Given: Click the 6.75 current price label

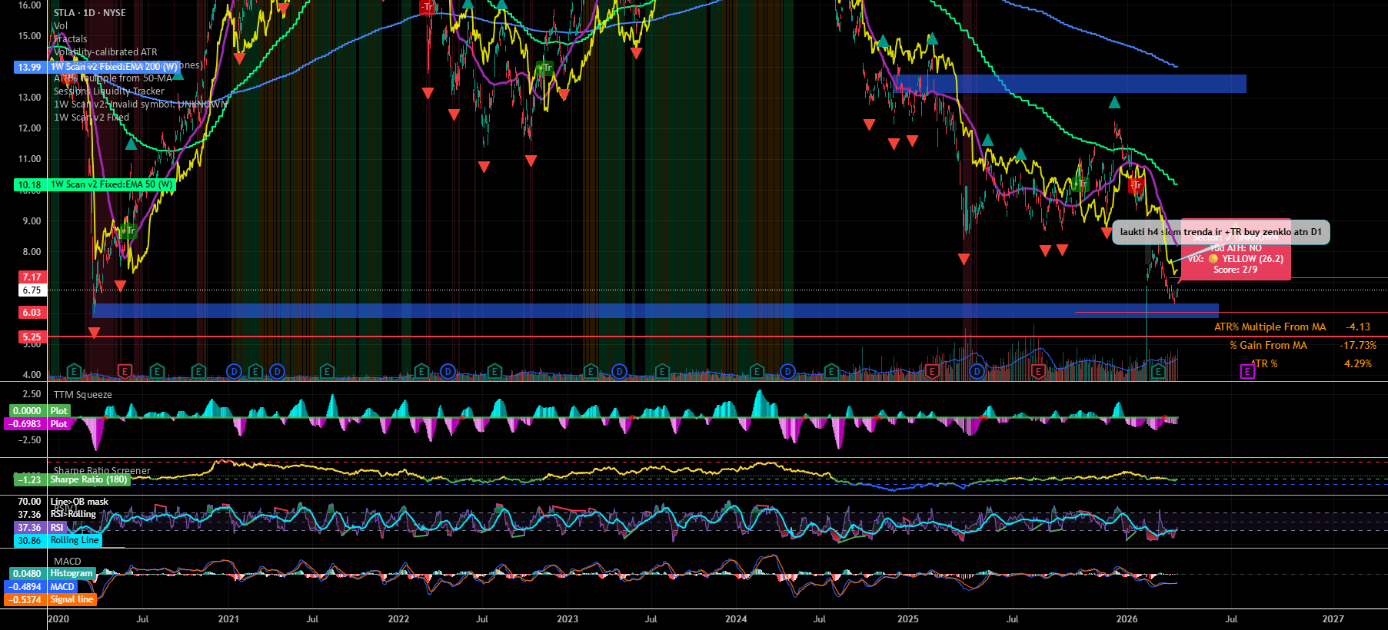Looking at the screenshot, I should (x=32, y=290).
